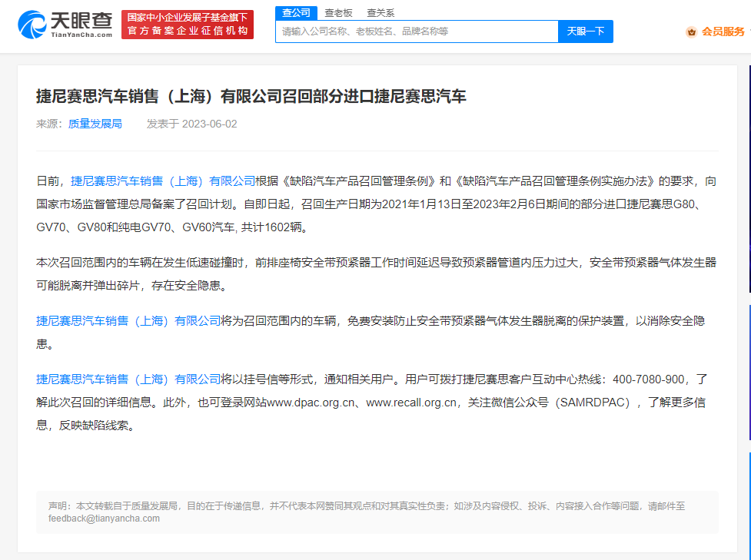751x560 pixels.
Task: Click the feedback@tianyancha.com email address
Action: tap(104, 519)
